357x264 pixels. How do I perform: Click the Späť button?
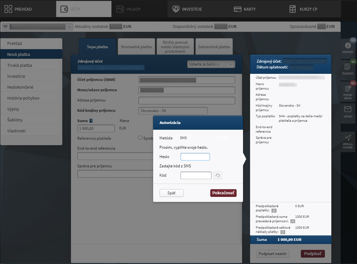[171, 193]
